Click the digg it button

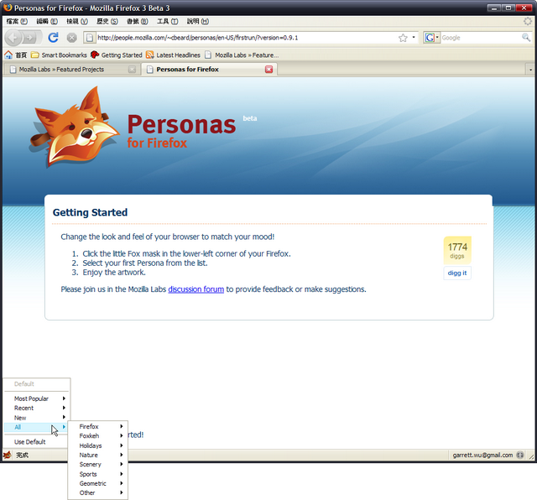[457, 273]
